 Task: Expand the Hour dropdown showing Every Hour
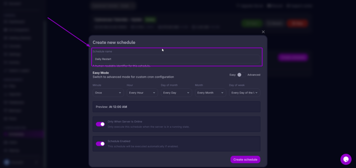tap(142, 93)
